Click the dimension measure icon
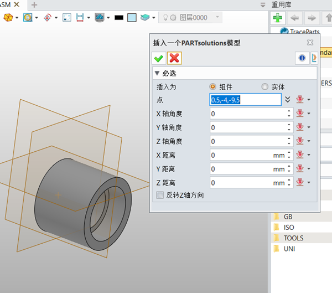 (x=80, y=17)
